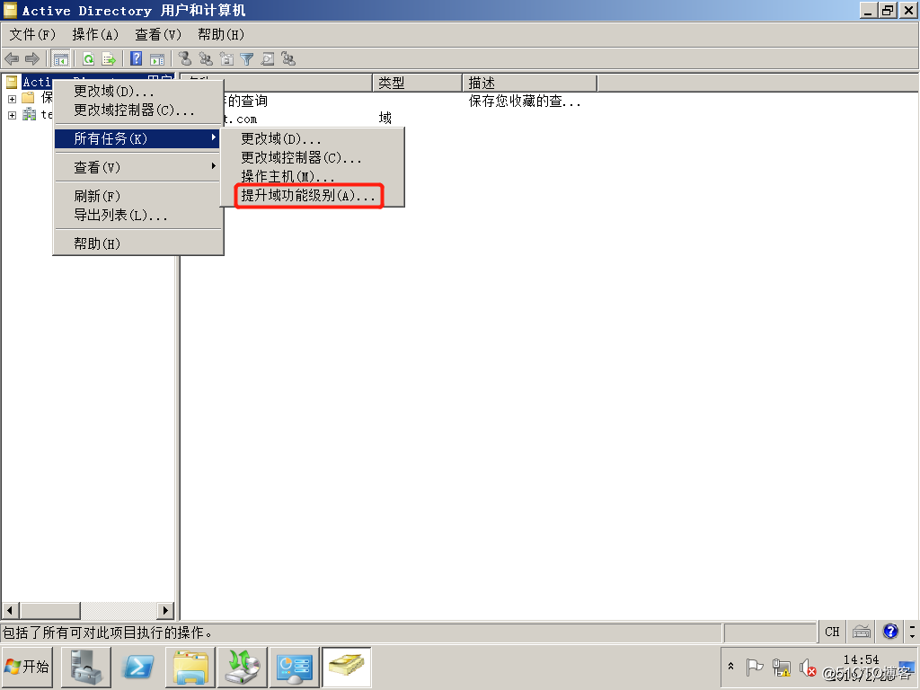Viewport: 920px width, 690px height.
Task: Toggle the show/hide action pane icon
Action: pyautogui.click(x=156, y=58)
